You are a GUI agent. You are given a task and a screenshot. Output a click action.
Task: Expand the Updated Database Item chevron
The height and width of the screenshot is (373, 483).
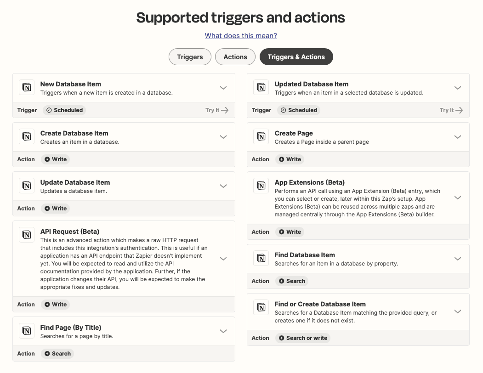[458, 88]
